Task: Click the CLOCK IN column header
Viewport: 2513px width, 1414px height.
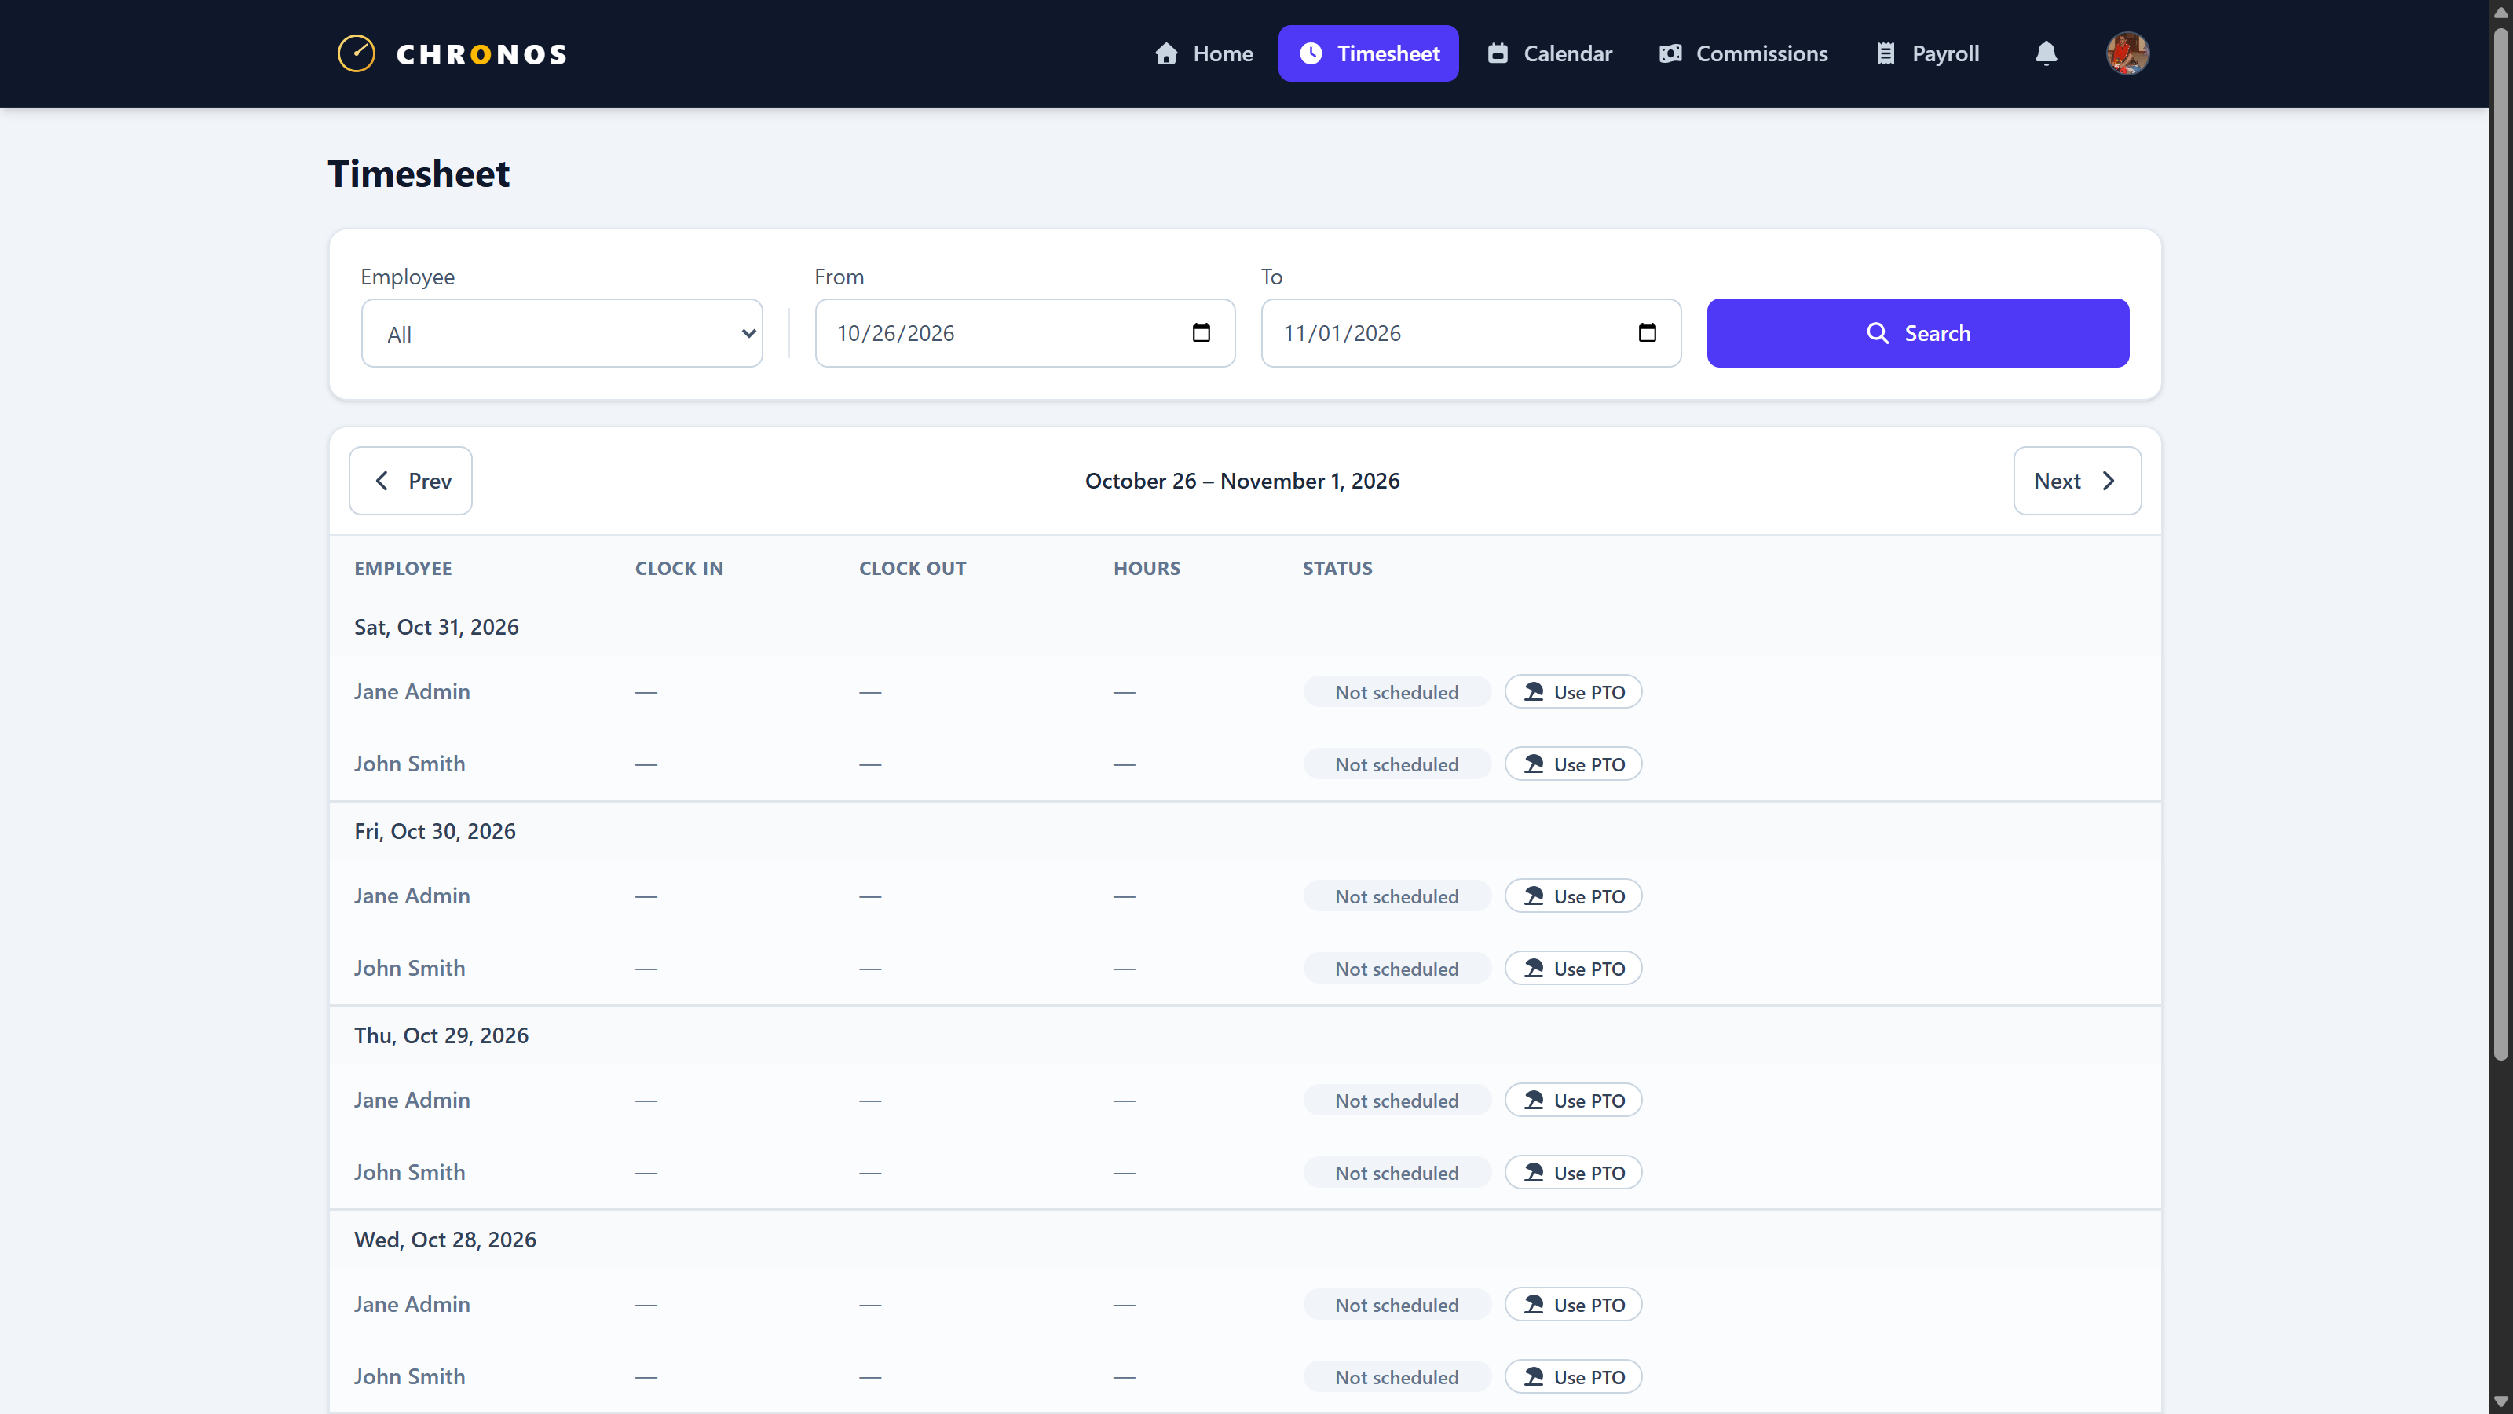Action: click(679, 568)
